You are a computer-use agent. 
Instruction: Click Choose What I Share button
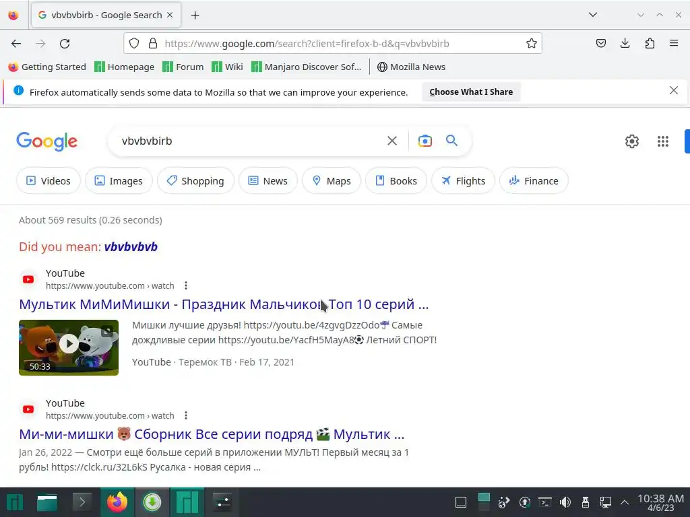click(471, 92)
